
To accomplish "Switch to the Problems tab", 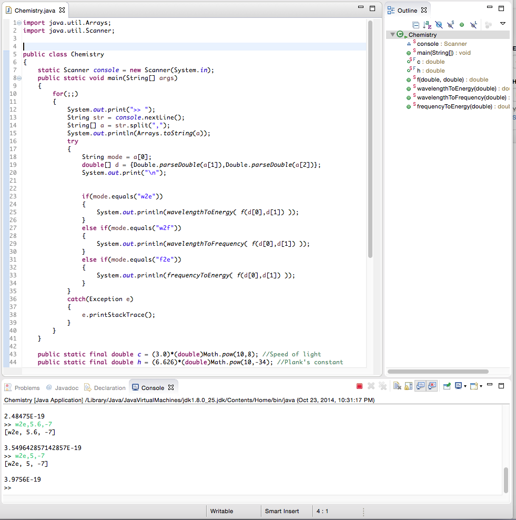I will click(27, 388).
